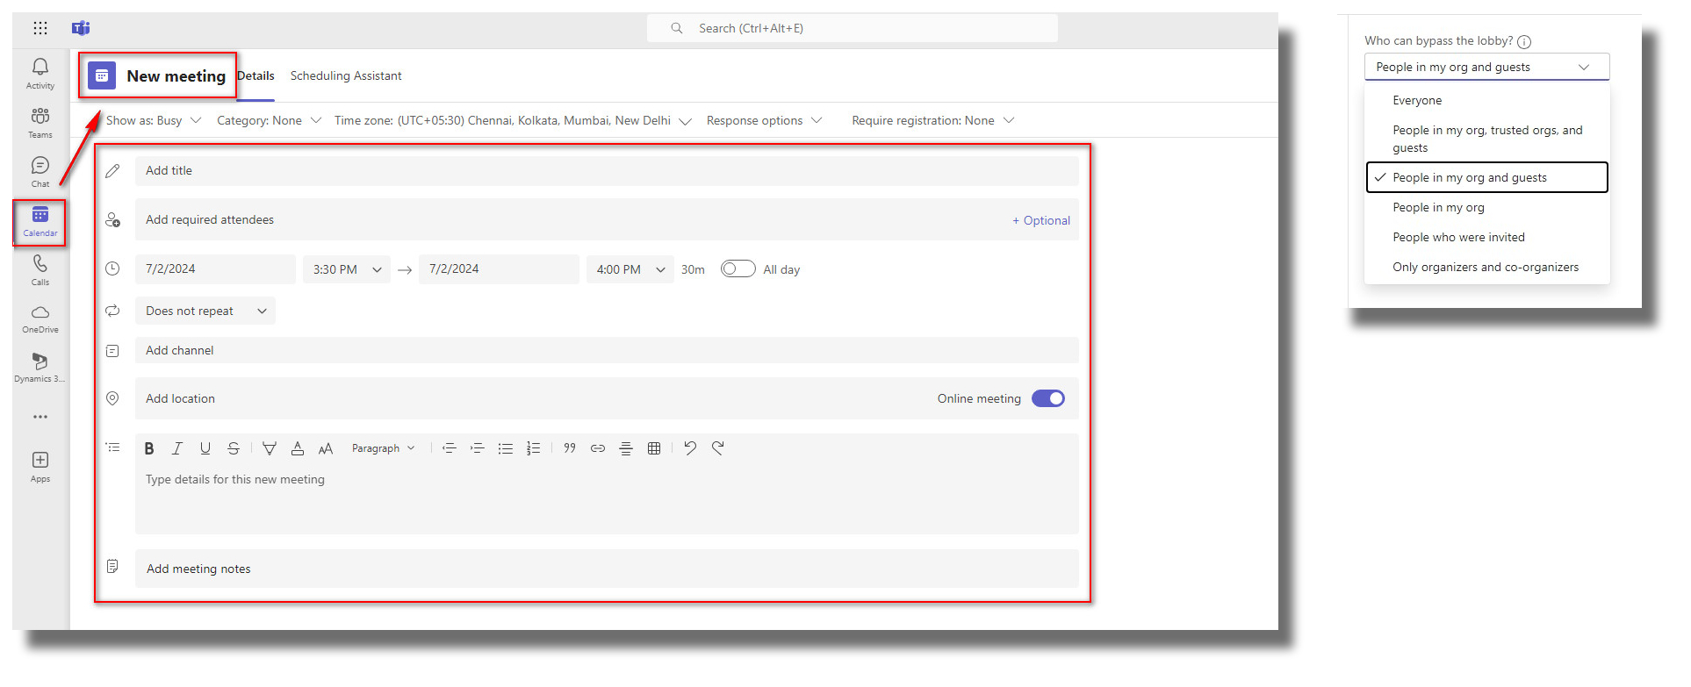The width and height of the screenshot is (1691, 687).
Task: Choose People in my org option
Action: pyautogui.click(x=1486, y=207)
